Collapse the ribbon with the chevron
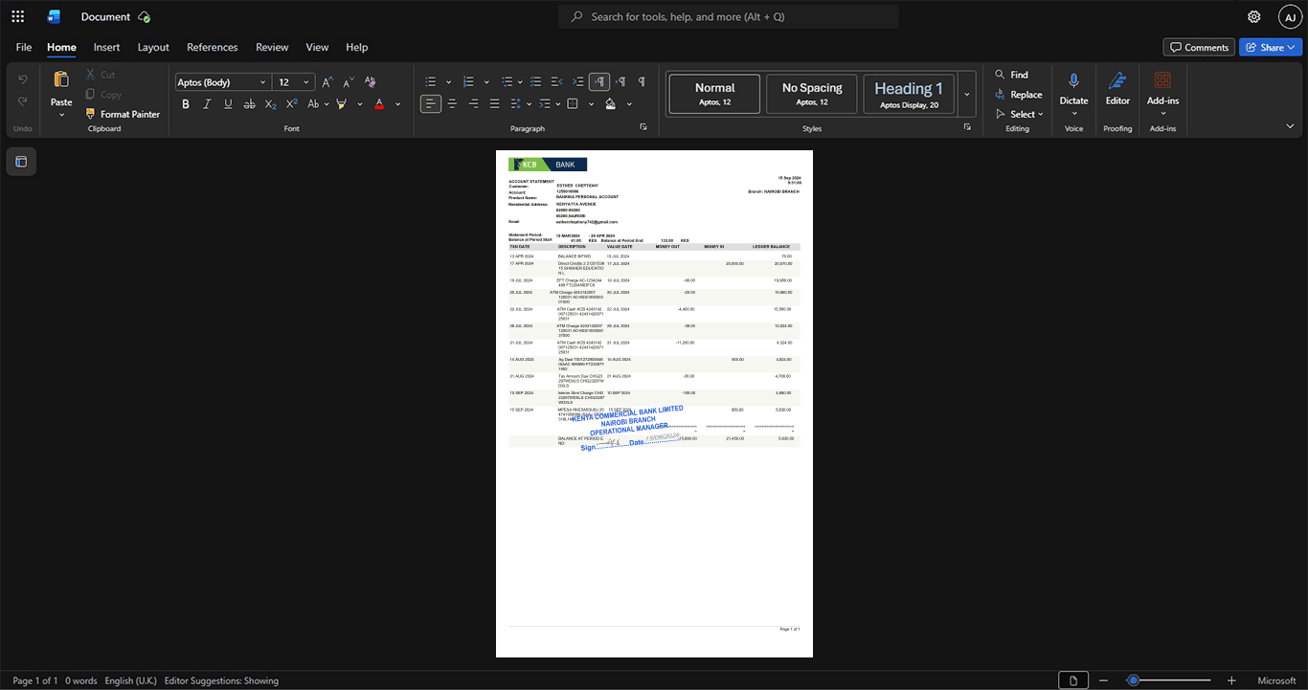Image resolution: width=1308 pixels, height=690 pixels. click(1291, 126)
